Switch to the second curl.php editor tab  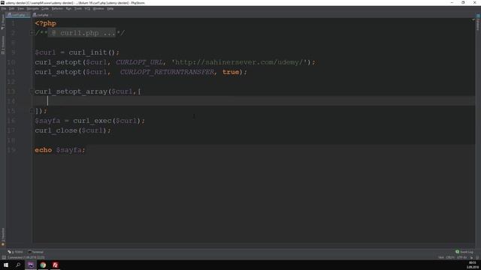(41, 15)
